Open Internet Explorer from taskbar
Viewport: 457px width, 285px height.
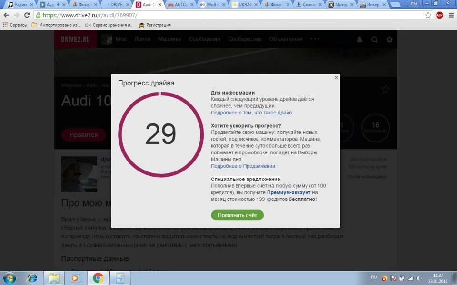(31, 278)
